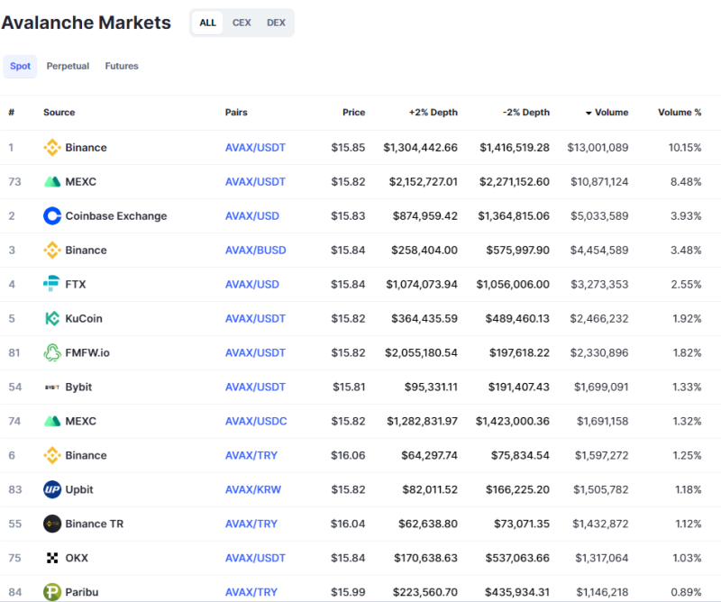The image size is (721, 602).
Task: Open Coinbase Exchange AVAX/USD pair link
Action: [x=252, y=215]
